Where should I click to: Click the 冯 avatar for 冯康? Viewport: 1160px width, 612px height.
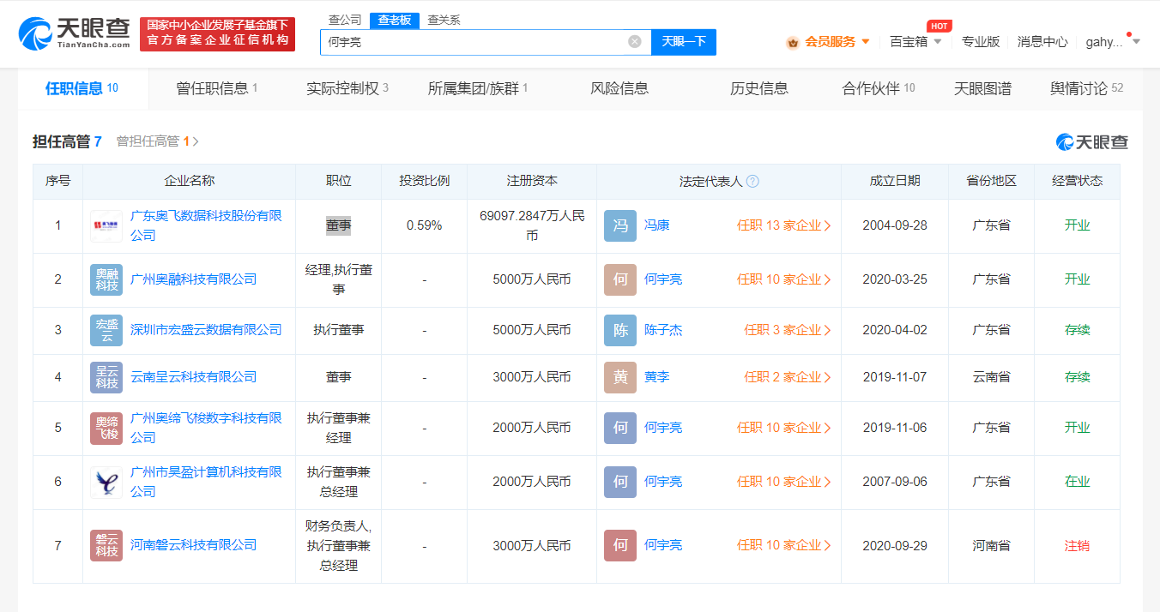click(x=619, y=226)
